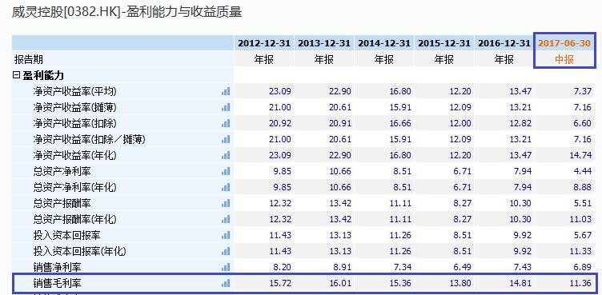Click the 总资产报酬率 row label
Viewport: 602px width, 295px height.
62,203
